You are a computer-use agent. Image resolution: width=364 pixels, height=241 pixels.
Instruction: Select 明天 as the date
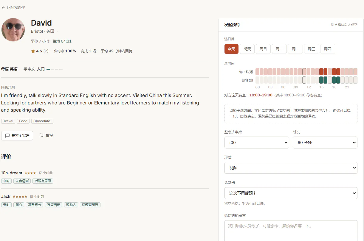247,49
